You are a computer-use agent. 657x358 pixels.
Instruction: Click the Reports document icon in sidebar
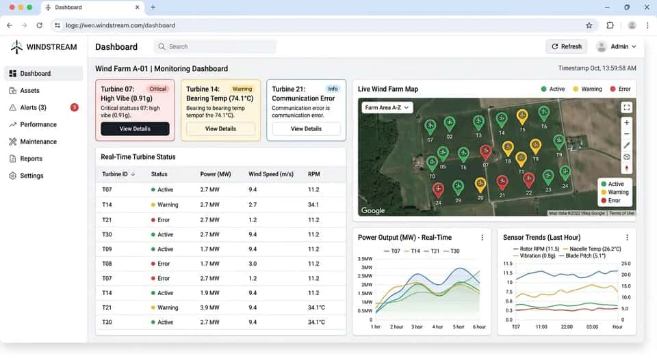pyautogui.click(x=12, y=159)
